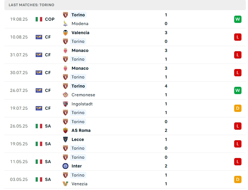Click the D badge for the Venezia match
The image size is (248, 190).
tap(238, 179)
